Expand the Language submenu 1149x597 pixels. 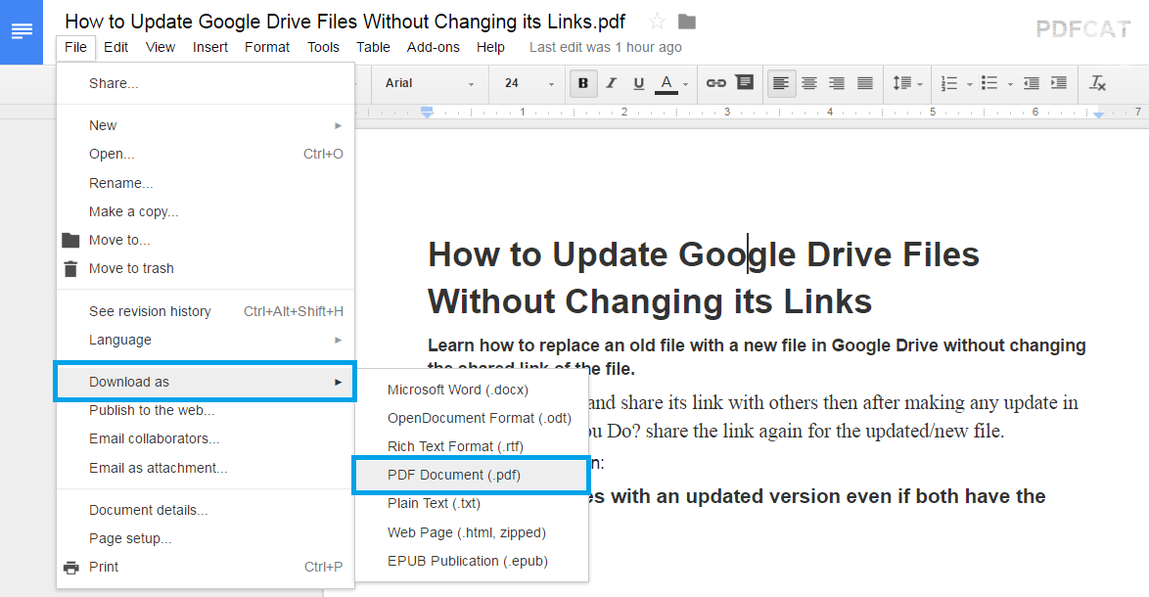(x=206, y=340)
